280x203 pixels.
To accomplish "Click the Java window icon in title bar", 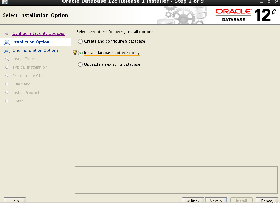I will pos(5,2).
